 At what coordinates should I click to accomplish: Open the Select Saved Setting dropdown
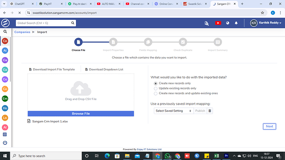(x=173, y=111)
